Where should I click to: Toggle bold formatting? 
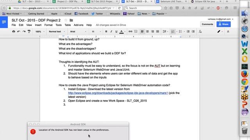106,31
